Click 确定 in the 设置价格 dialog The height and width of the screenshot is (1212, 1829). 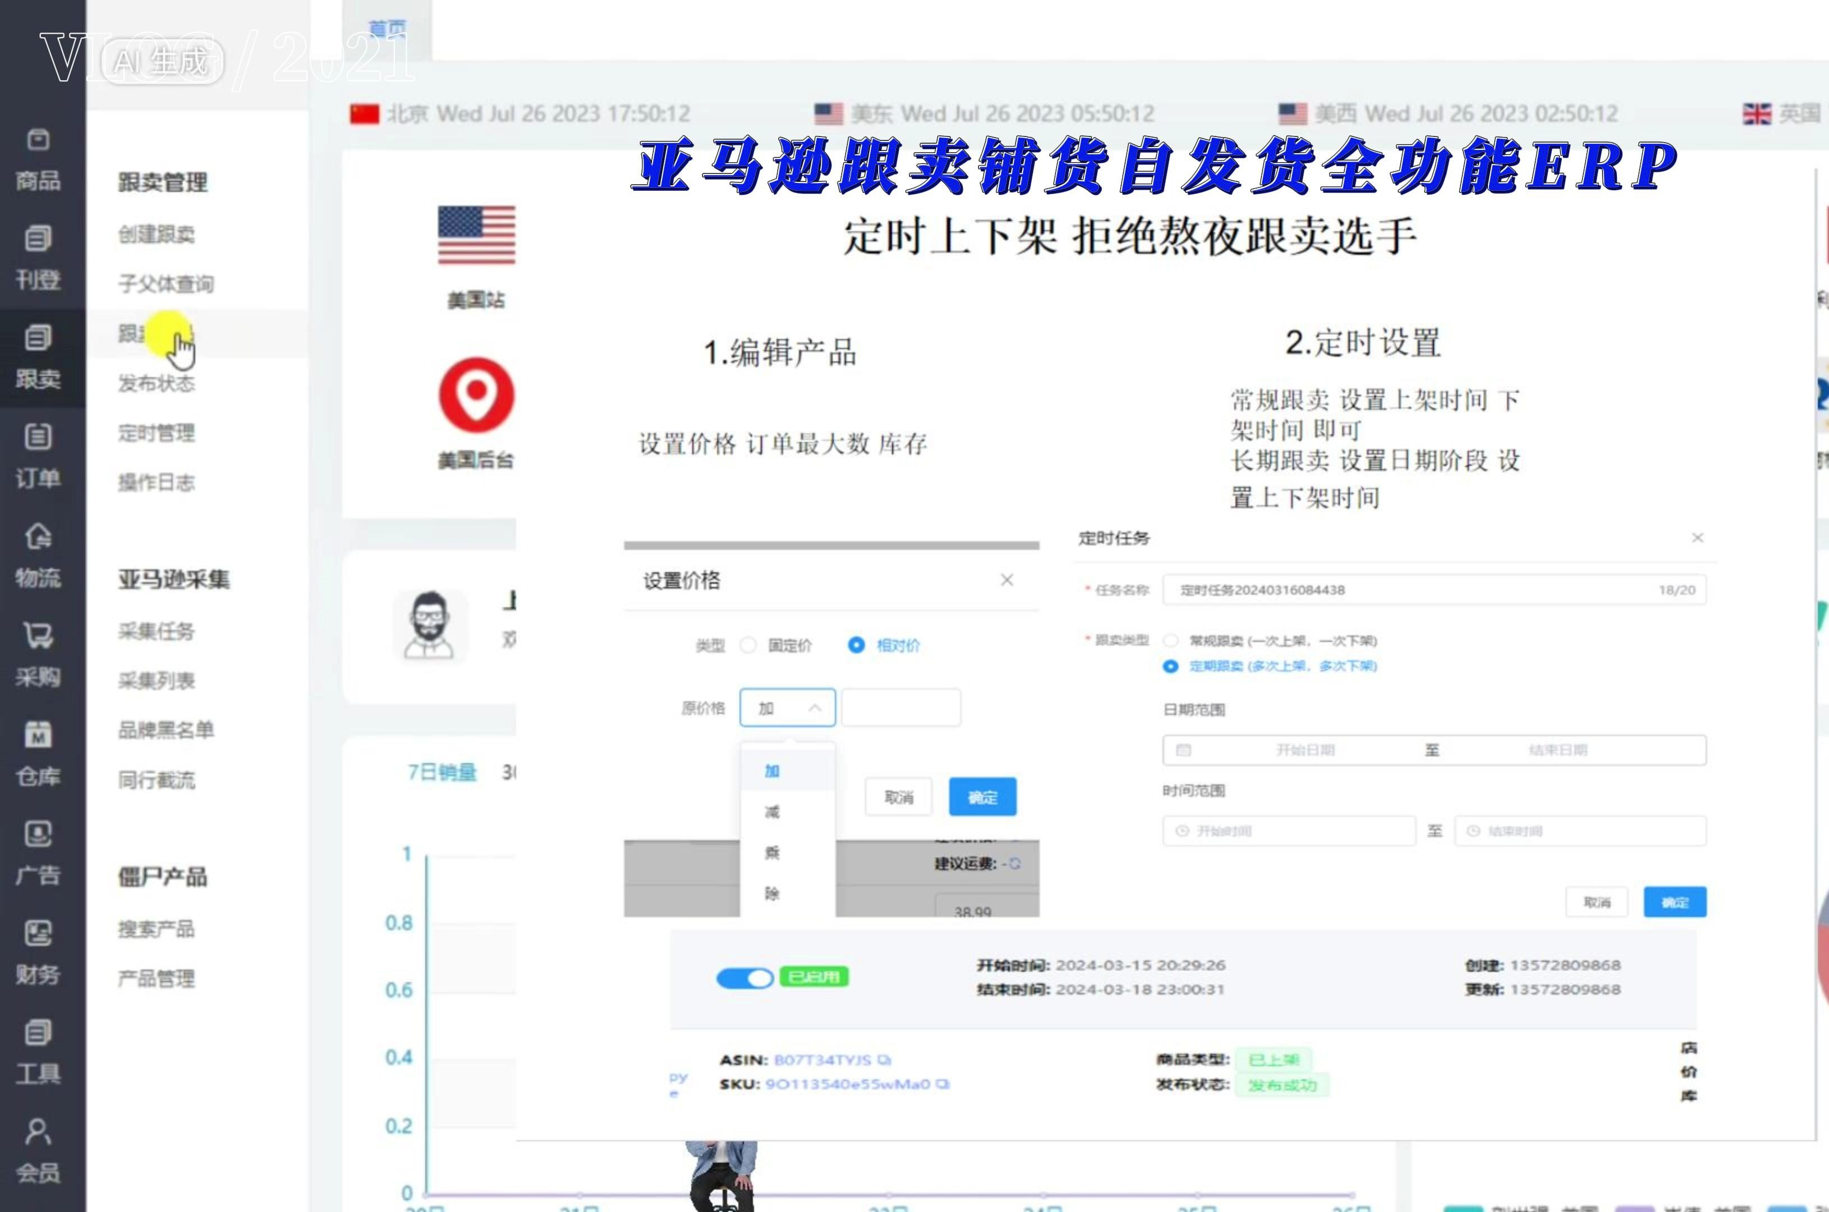pos(982,796)
